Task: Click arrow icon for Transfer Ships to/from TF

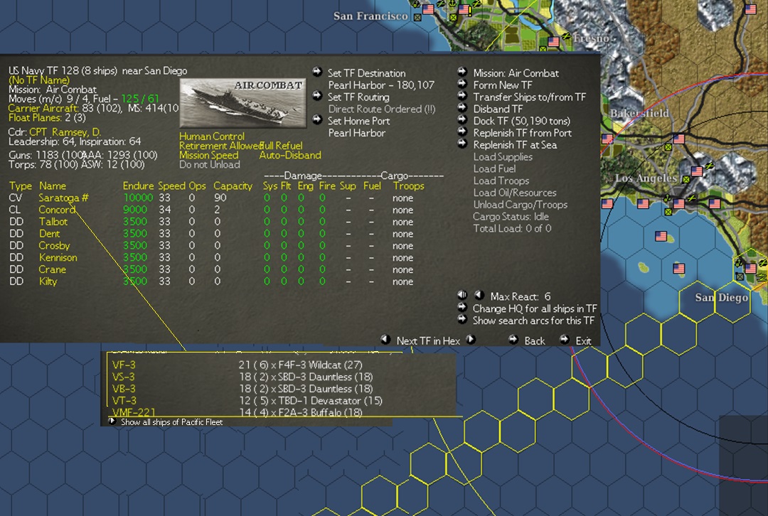Action: 462,96
